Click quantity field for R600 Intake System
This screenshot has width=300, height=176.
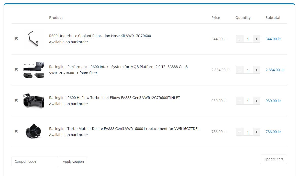pos(248,70)
